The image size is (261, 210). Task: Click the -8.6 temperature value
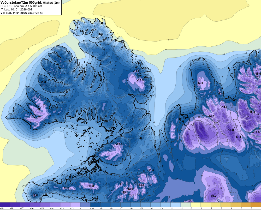point(142,138)
